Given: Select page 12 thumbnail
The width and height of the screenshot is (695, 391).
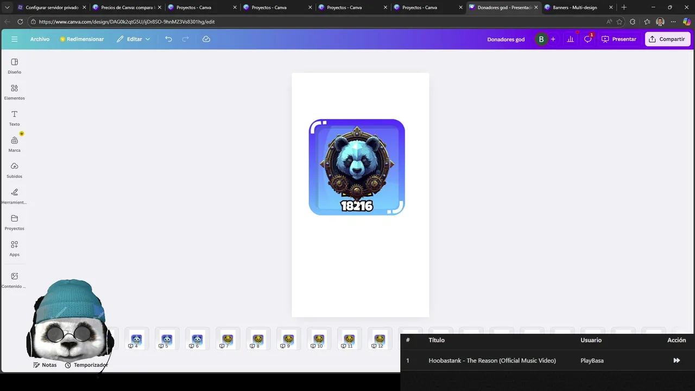Looking at the screenshot, I should [380, 340].
